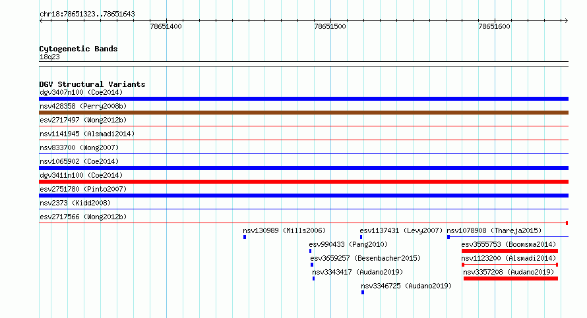Screen dimensions: 587x318
Task: Click the brown nsv428358 (Perry2008b) bar
Action: click(303, 113)
